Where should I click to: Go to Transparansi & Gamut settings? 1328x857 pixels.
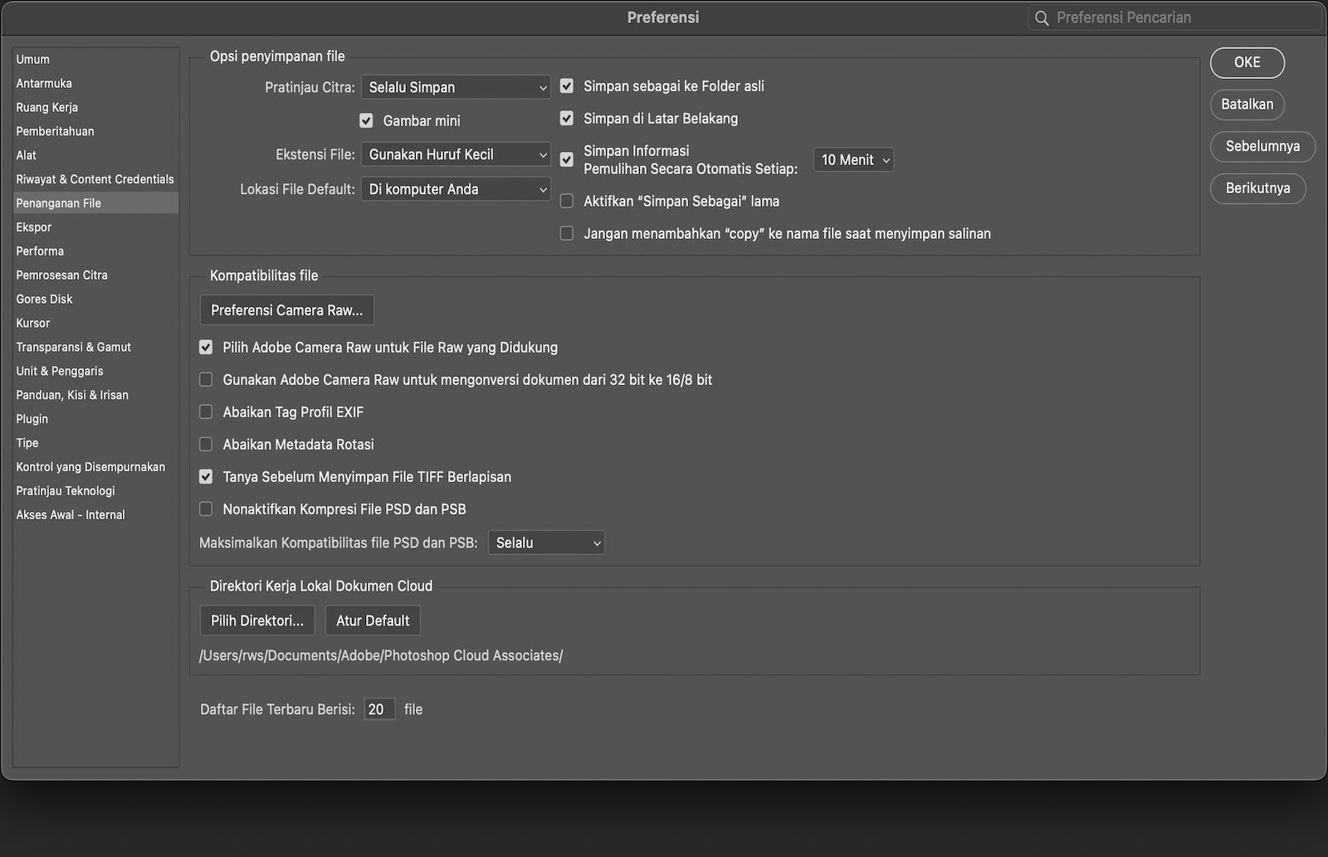click(73, 347)
